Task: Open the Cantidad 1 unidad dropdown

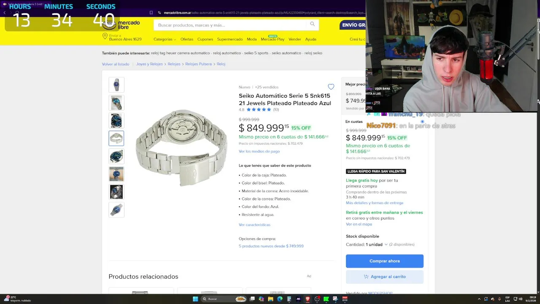Action: tap(376, 244)
